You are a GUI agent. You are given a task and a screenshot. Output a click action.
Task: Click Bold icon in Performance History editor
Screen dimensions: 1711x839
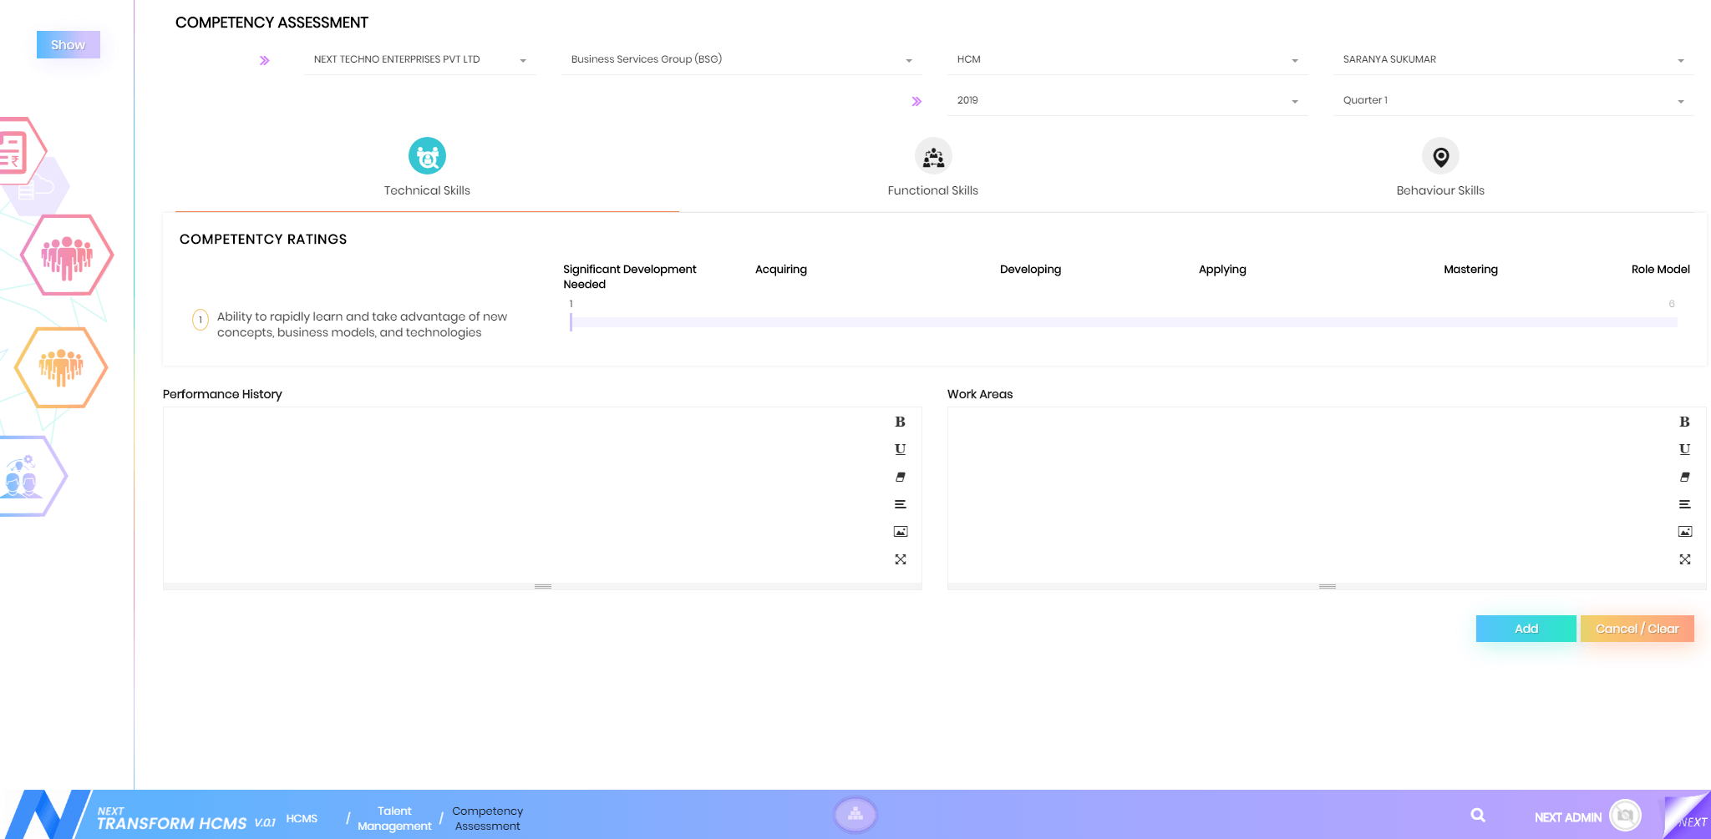click(x=900, y=422)
